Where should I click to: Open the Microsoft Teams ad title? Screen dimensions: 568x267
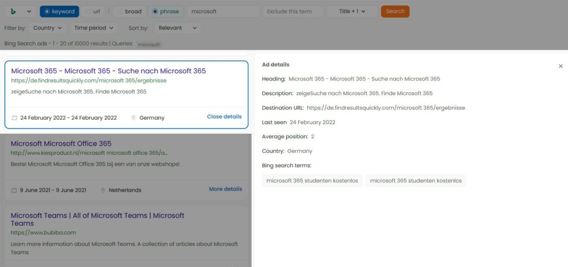[98, 220]
